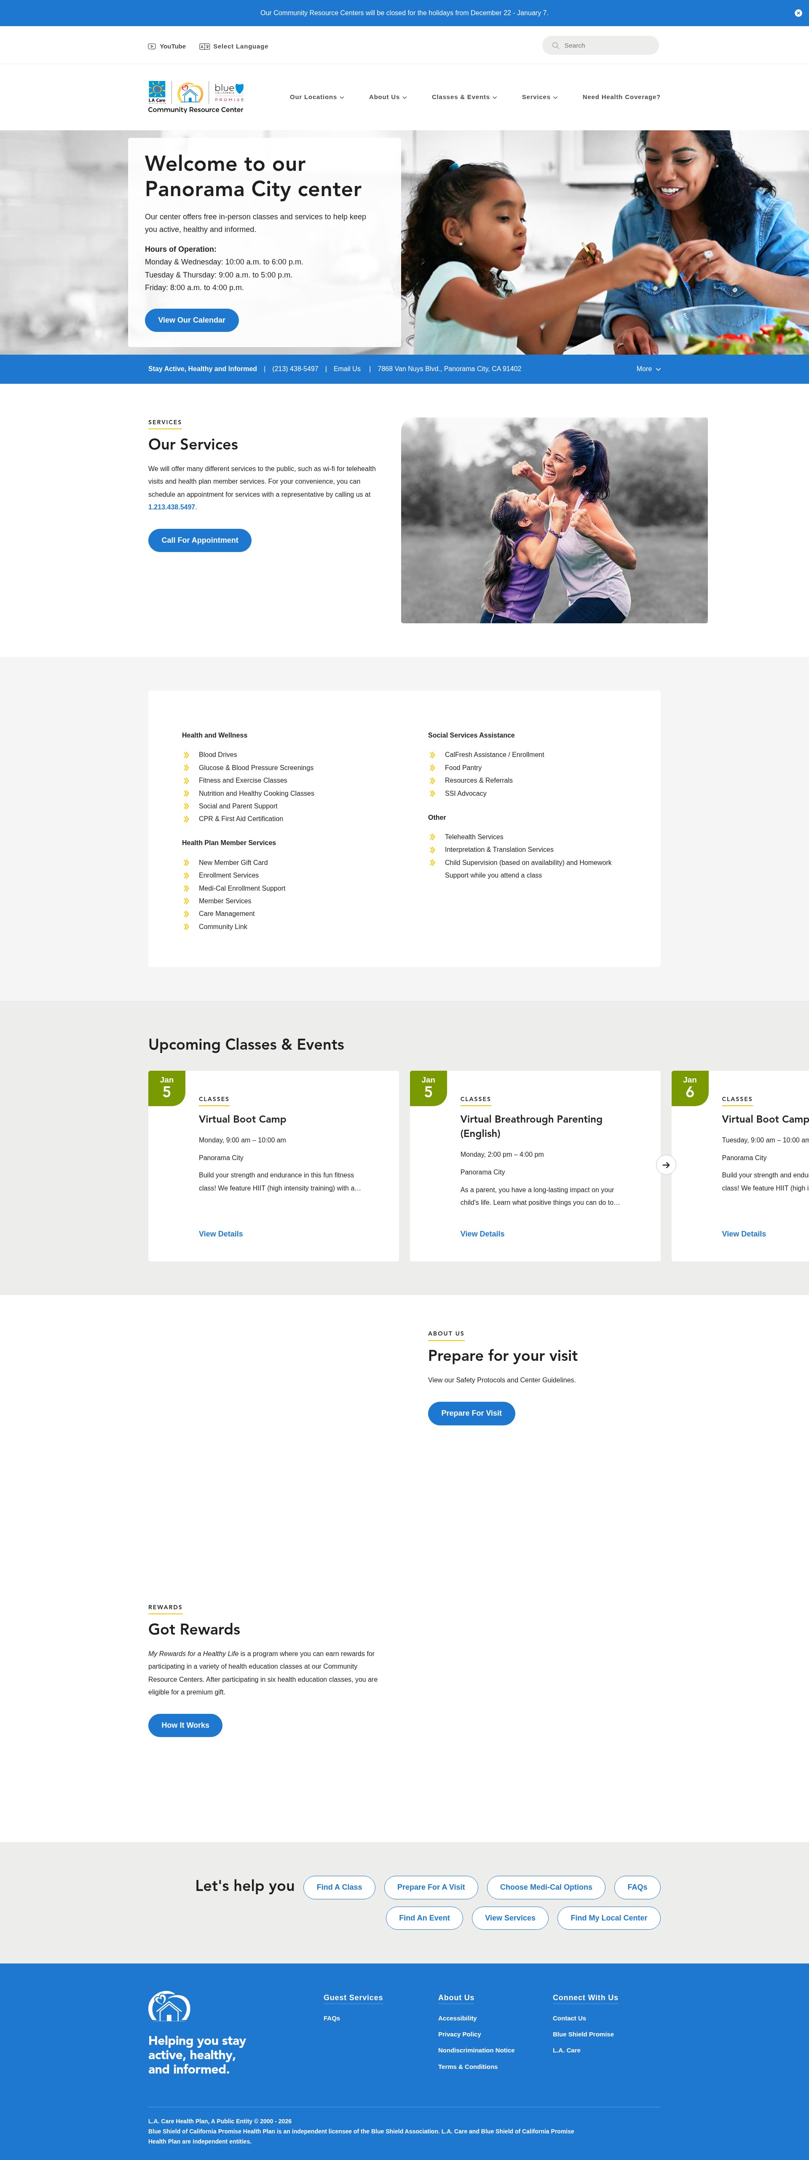Click the Telehealth Services list item
Screen dimensions: 809x2160
click(x=474, y=837)
